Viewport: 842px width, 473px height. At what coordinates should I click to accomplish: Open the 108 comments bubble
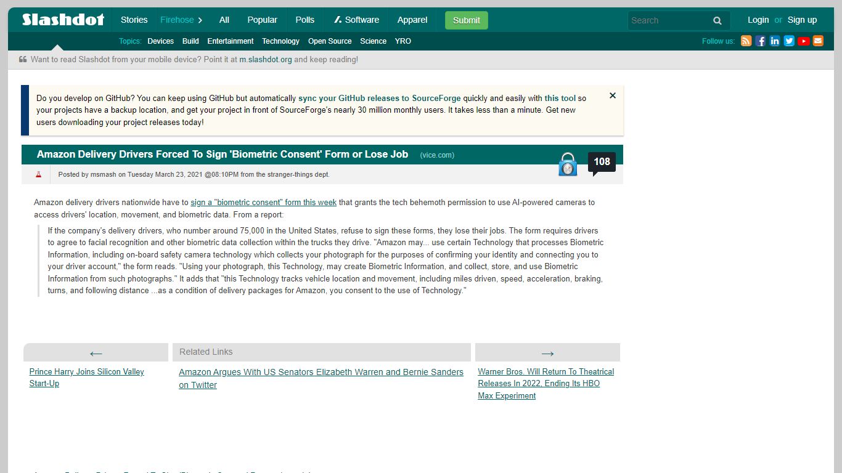[x=602, y=163]
